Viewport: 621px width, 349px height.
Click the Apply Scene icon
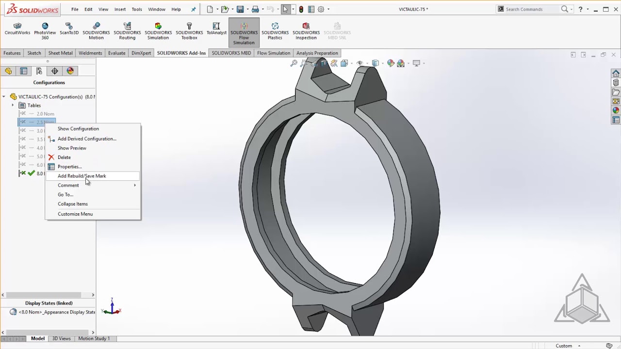pyautogui.click(x=401, y=63)
